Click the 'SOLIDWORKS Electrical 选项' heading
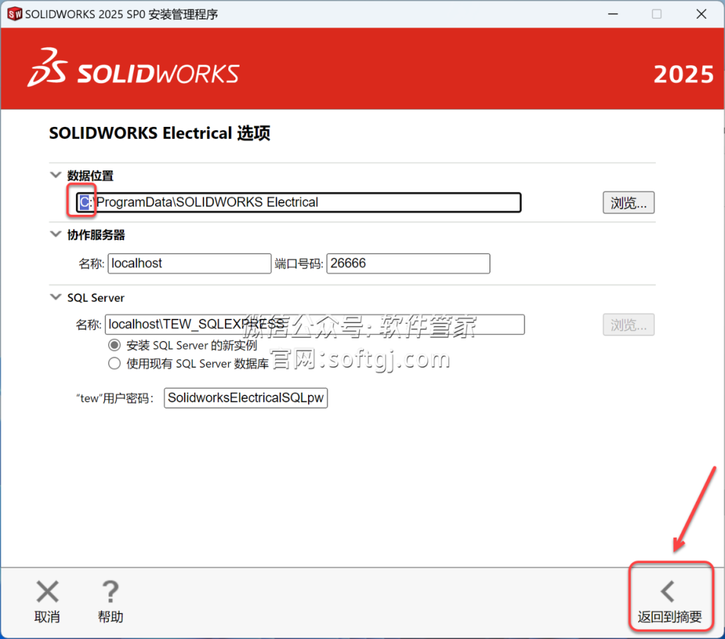The width and height of the screenshot is (725, 639). 160,133
